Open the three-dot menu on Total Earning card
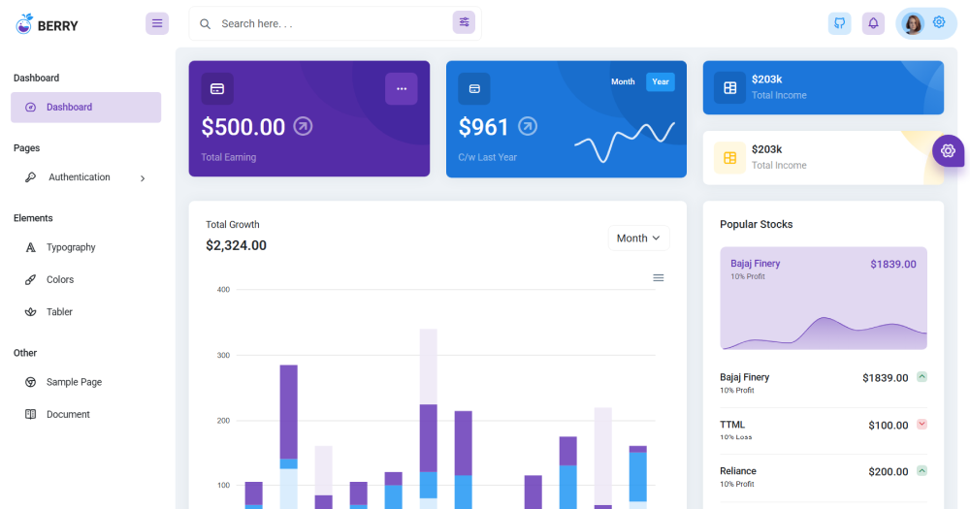This screenshot has width=970, height=509. coord(402,89)
